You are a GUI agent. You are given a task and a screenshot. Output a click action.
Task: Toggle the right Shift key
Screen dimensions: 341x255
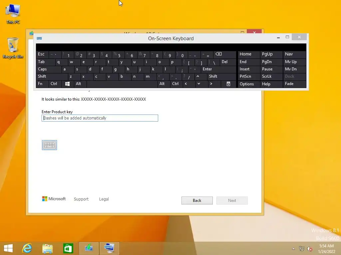[x=221, y=76]
